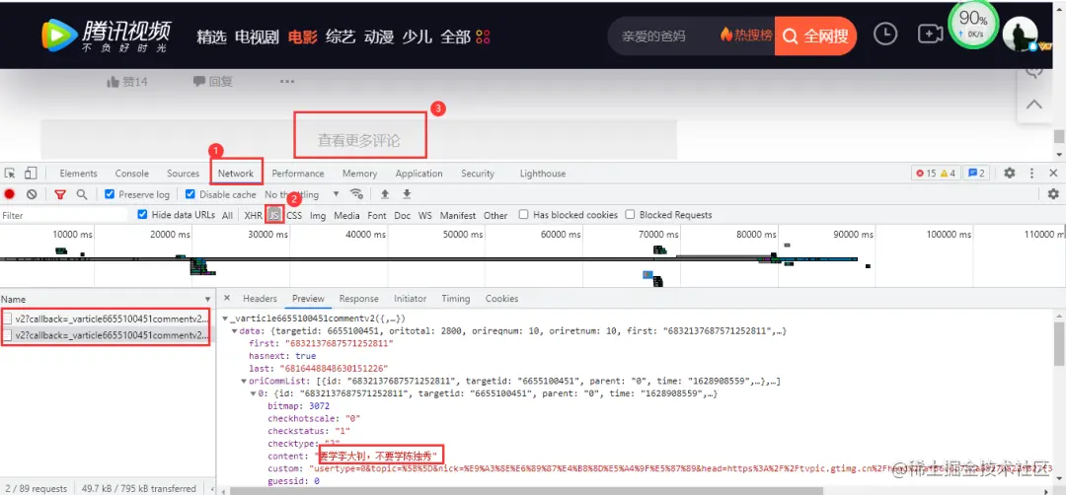Select the All filter type
This screenshot has width=1066, height=495.
pyautogui.click(x=227, y=215)
